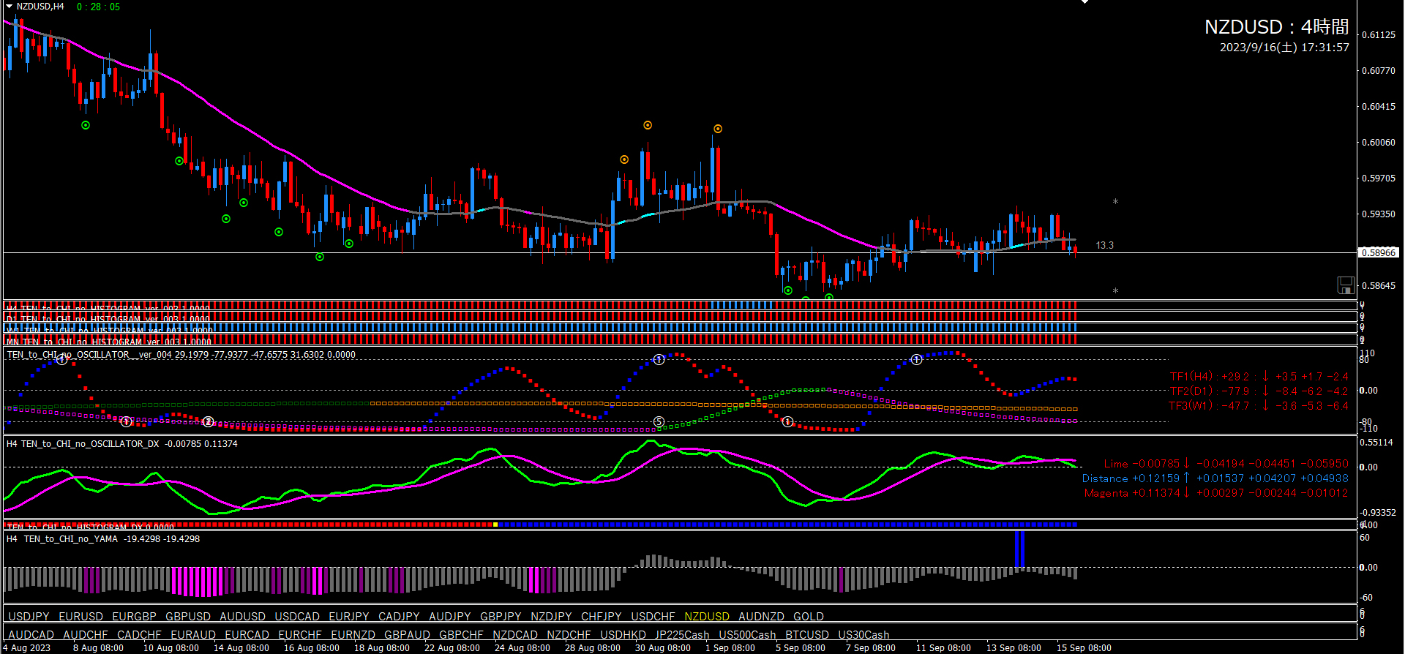Open GBPUSD symbol chart
The height and width of the screenshot is (654, 1405).
(x=188, y=617)
